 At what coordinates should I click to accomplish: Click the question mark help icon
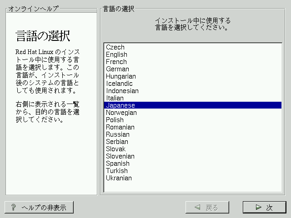14,208
